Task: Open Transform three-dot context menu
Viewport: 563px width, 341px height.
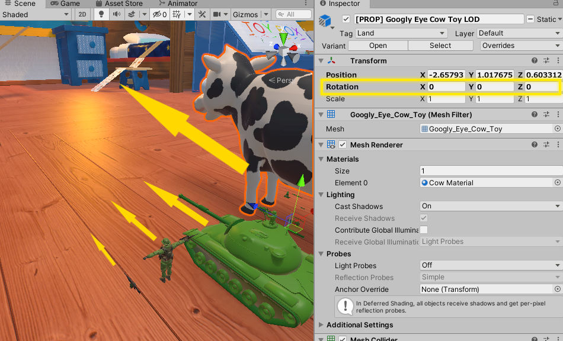Action: [558, 60]
